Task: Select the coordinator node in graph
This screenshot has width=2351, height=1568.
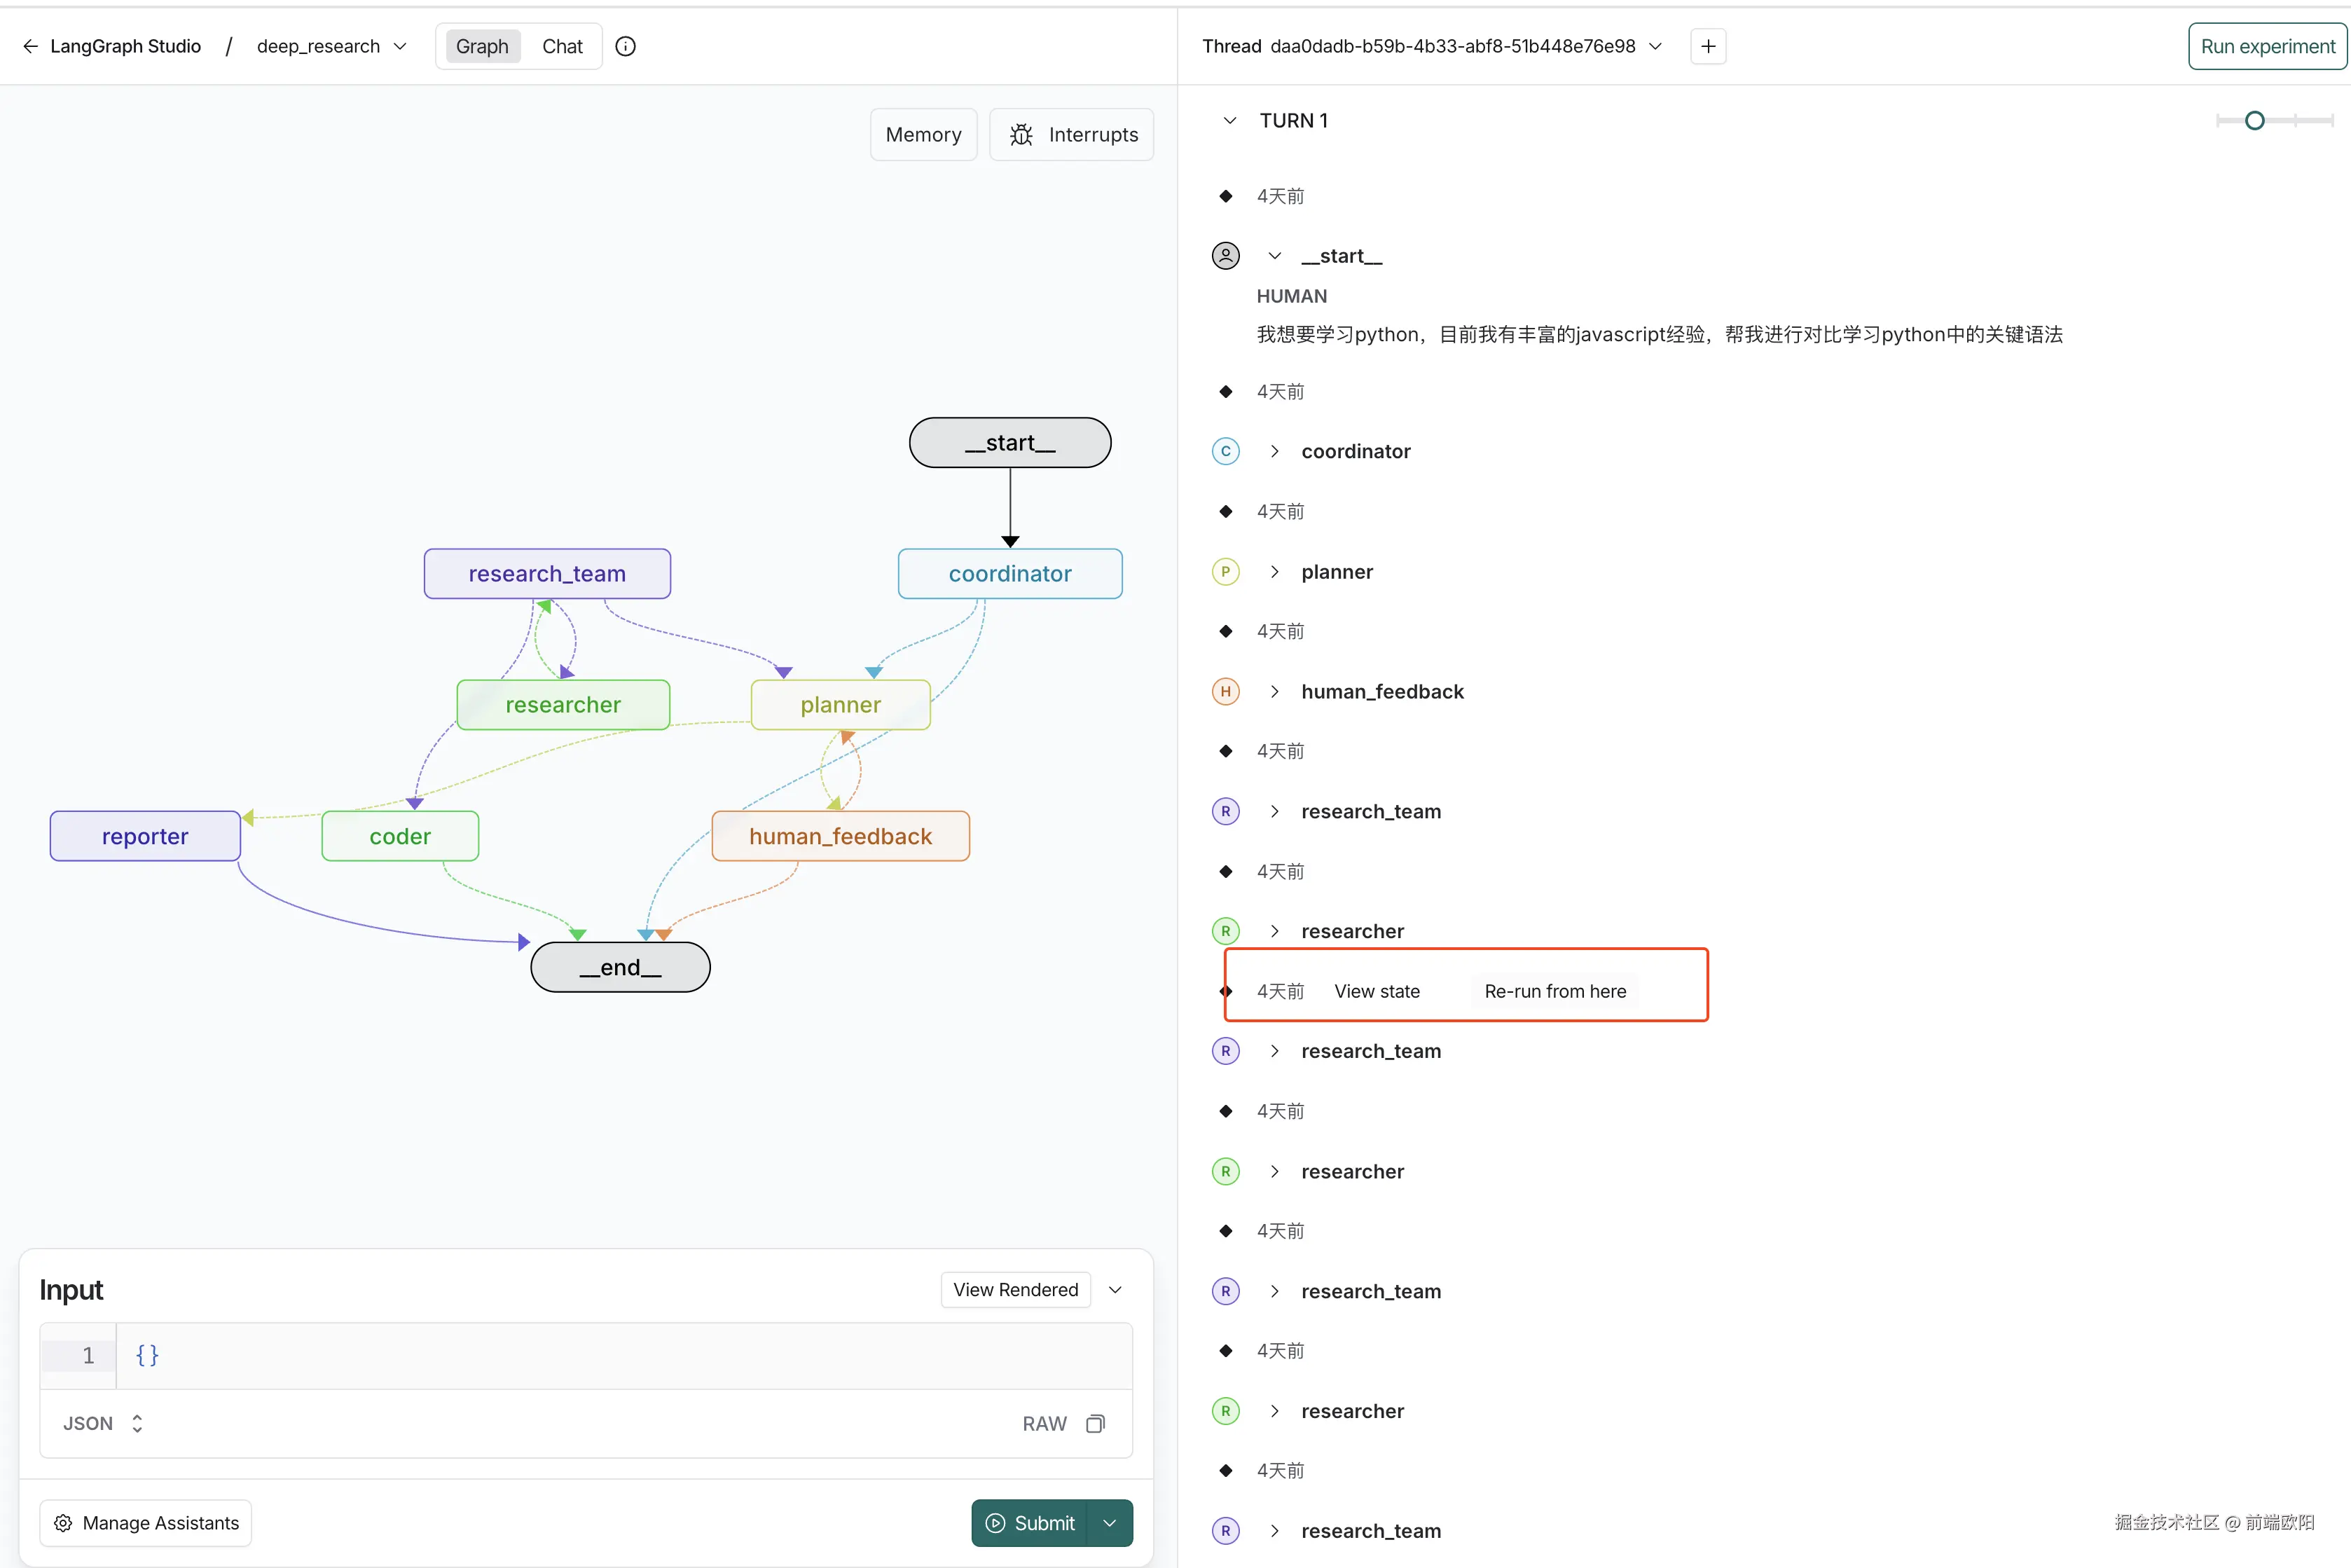Action: [x=1009, y=574]
